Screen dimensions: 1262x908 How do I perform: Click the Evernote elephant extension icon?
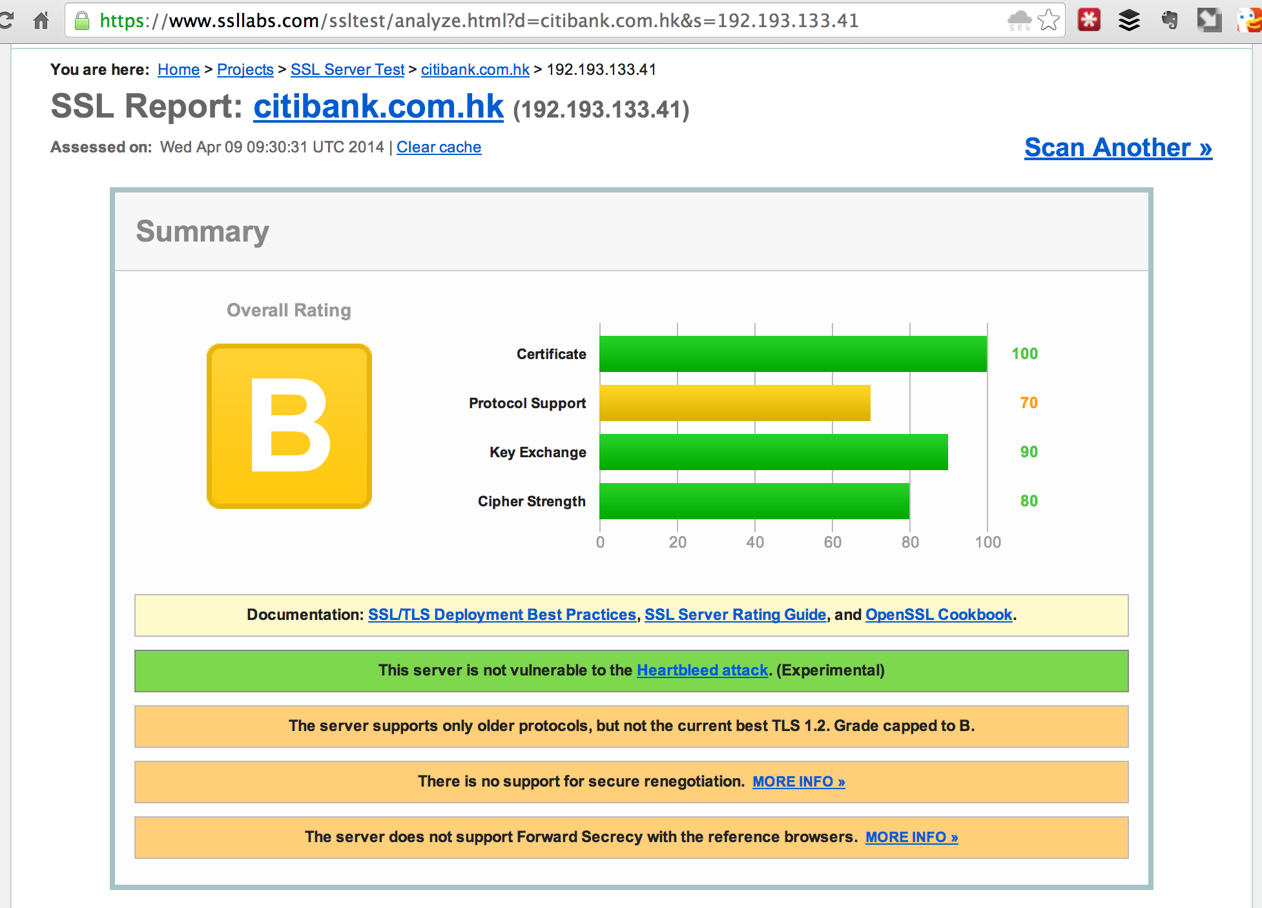(x=1170, y=20)
